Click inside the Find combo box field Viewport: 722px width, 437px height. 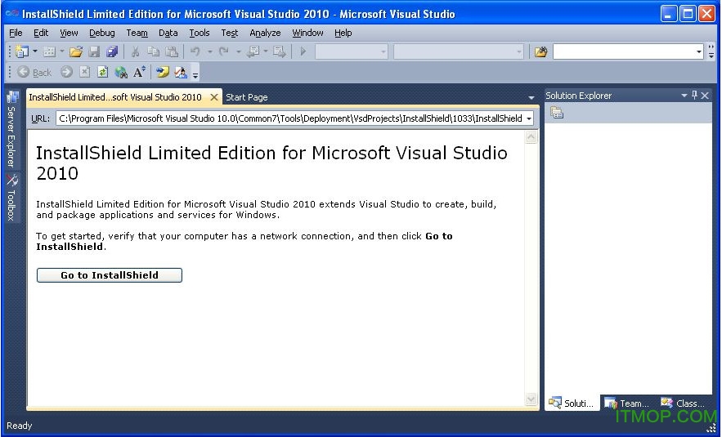[624, 51]
